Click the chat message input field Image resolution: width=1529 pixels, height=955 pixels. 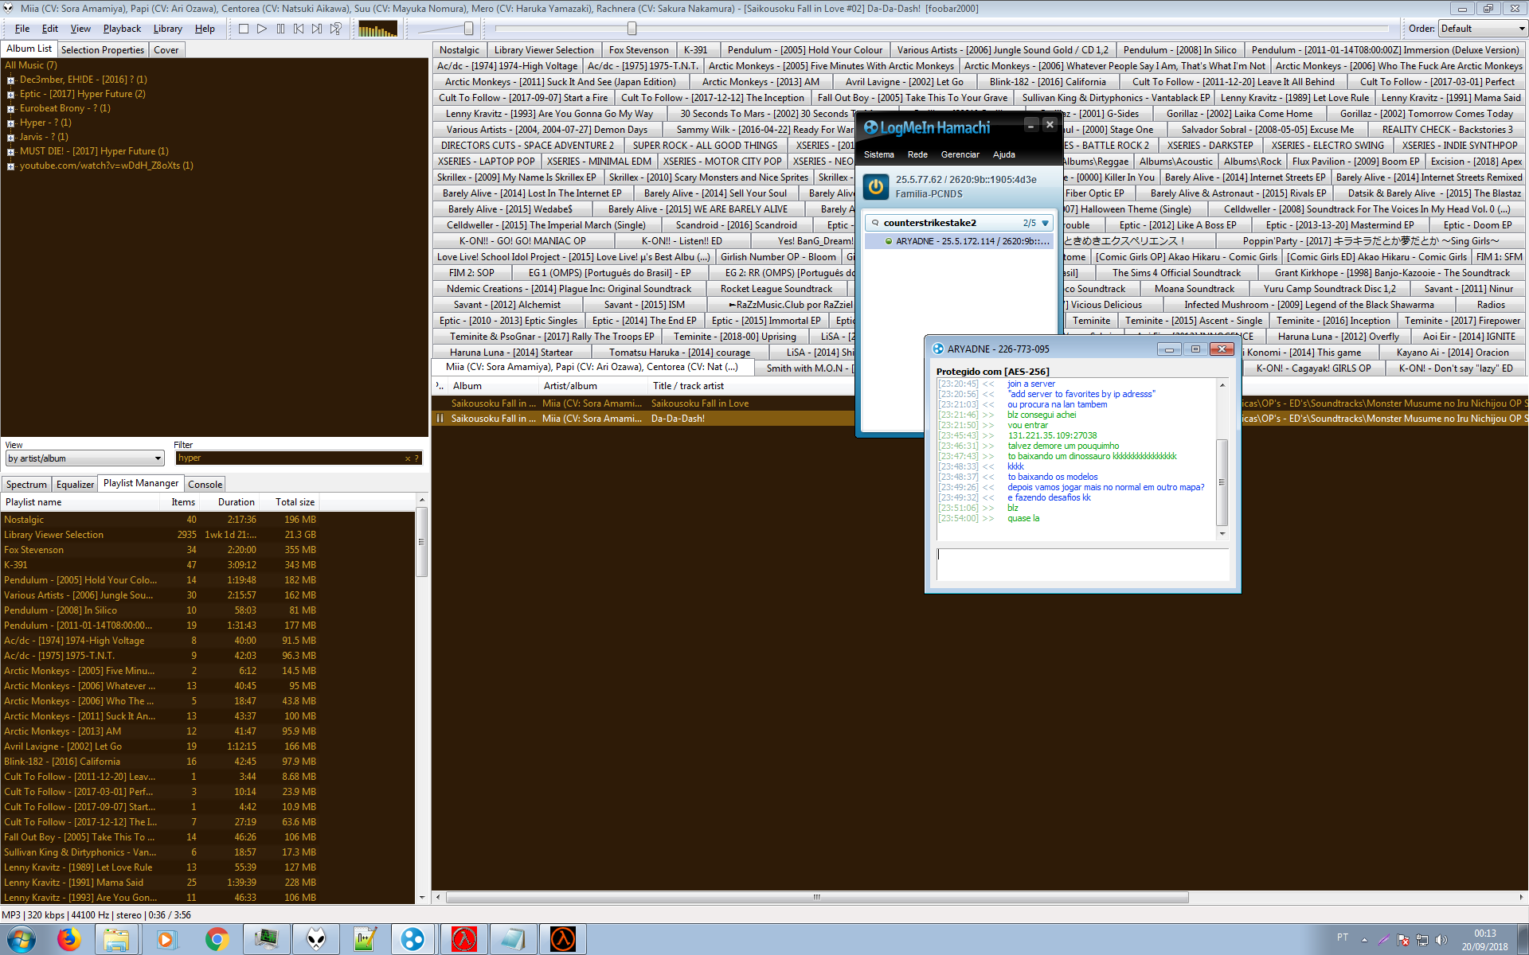pos(1081,564)
